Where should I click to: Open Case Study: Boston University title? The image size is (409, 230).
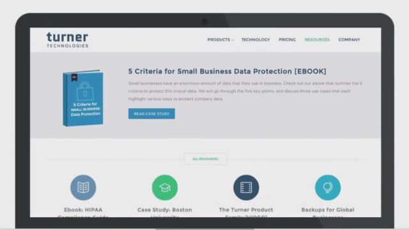[165, 213]
